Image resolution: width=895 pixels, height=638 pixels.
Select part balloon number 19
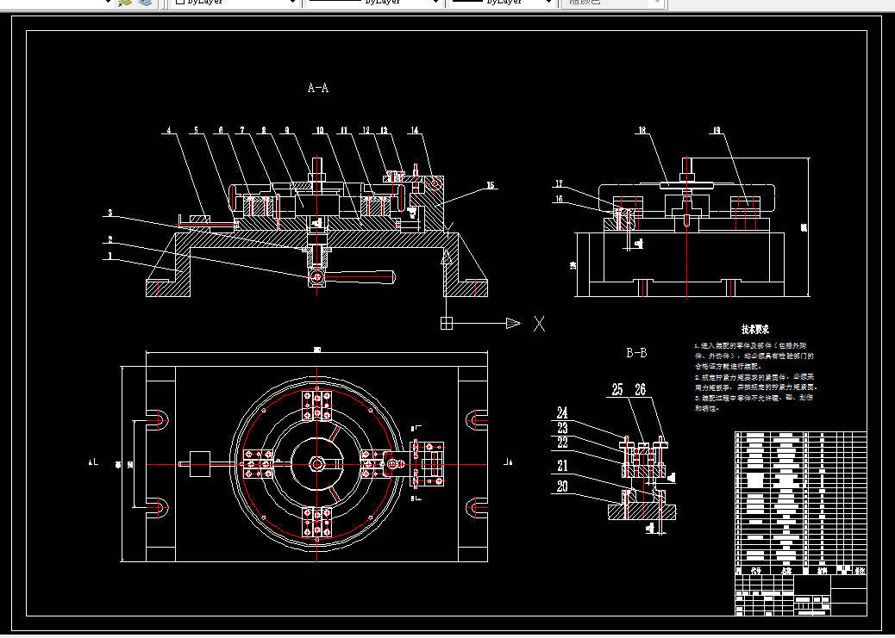click(717, 131)
